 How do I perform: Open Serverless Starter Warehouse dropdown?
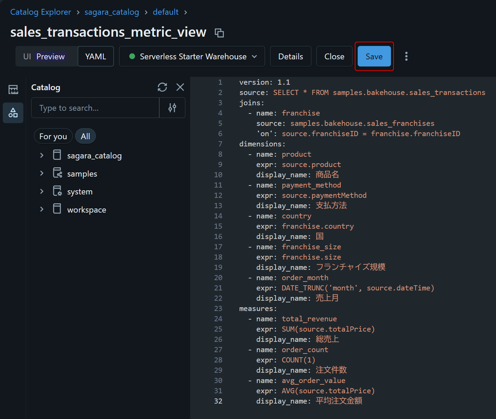tap(192, 57)
